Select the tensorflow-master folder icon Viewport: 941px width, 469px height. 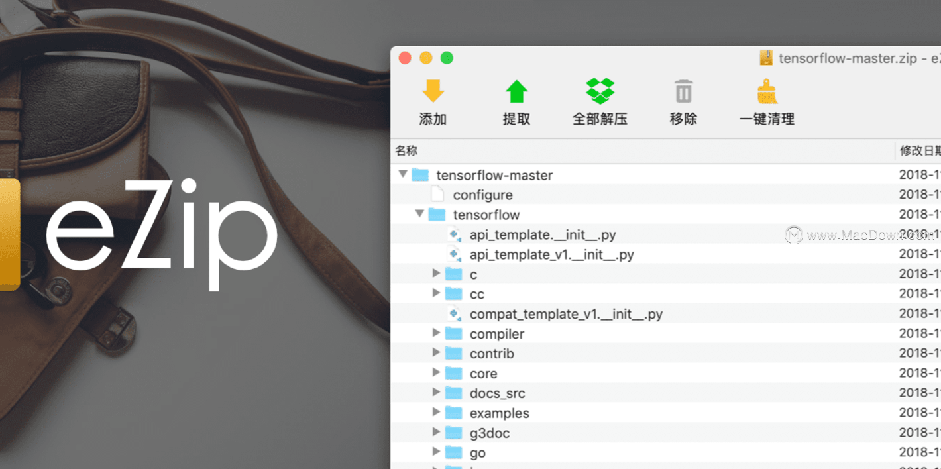[x=420, y=174]
